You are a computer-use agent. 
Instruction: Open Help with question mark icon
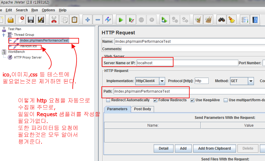point(255,20)
